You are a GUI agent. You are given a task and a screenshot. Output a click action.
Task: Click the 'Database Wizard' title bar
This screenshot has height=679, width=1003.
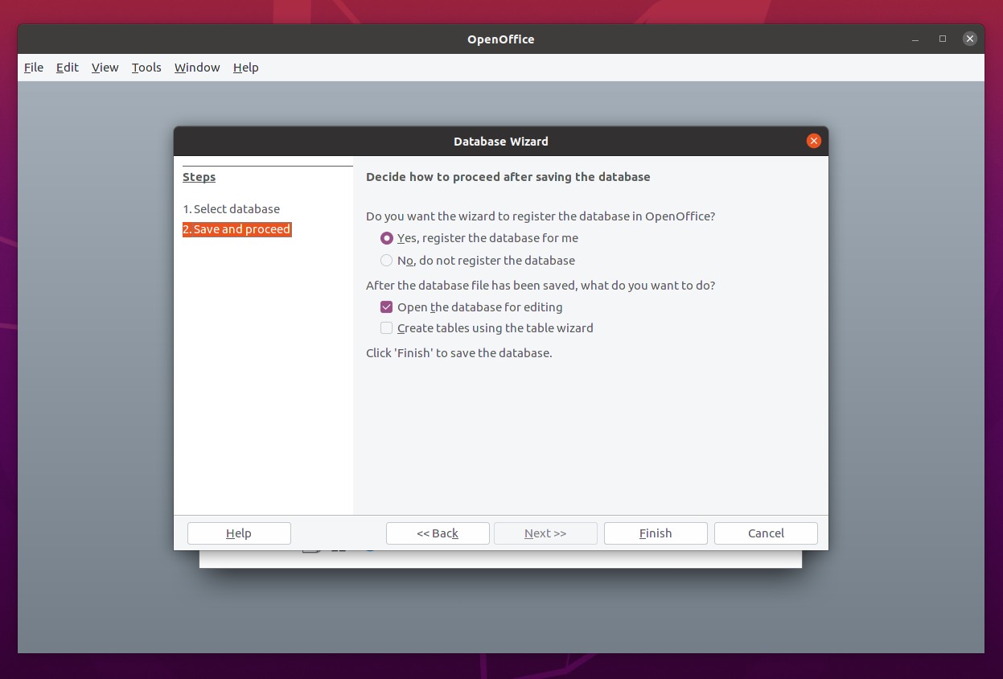click(x=501, y=142)
